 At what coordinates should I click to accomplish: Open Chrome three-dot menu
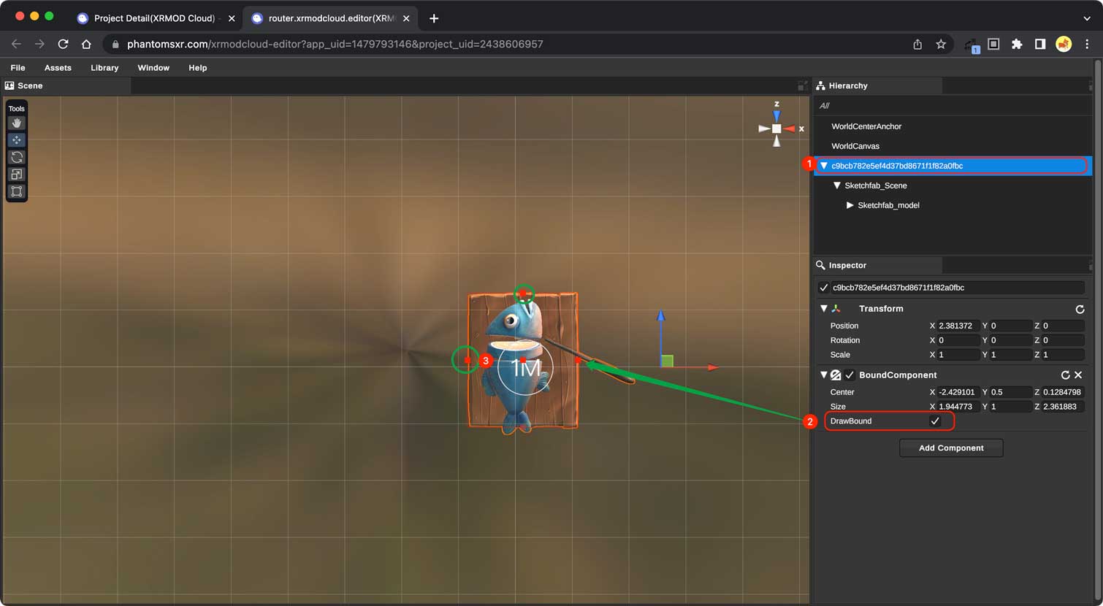click(1087, 44)
